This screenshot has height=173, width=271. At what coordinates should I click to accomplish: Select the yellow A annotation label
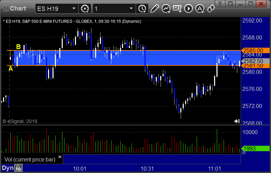pos(11,68)
